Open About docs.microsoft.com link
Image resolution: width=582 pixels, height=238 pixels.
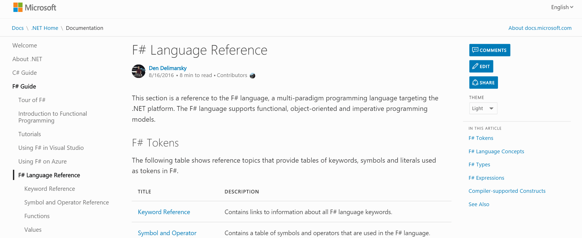[x=540, y=28]
